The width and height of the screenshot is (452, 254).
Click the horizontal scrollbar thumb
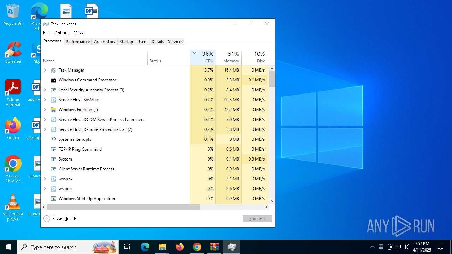click(x=123, y=207)
